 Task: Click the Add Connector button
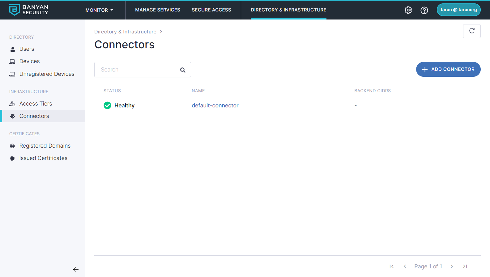coord(448,69)
